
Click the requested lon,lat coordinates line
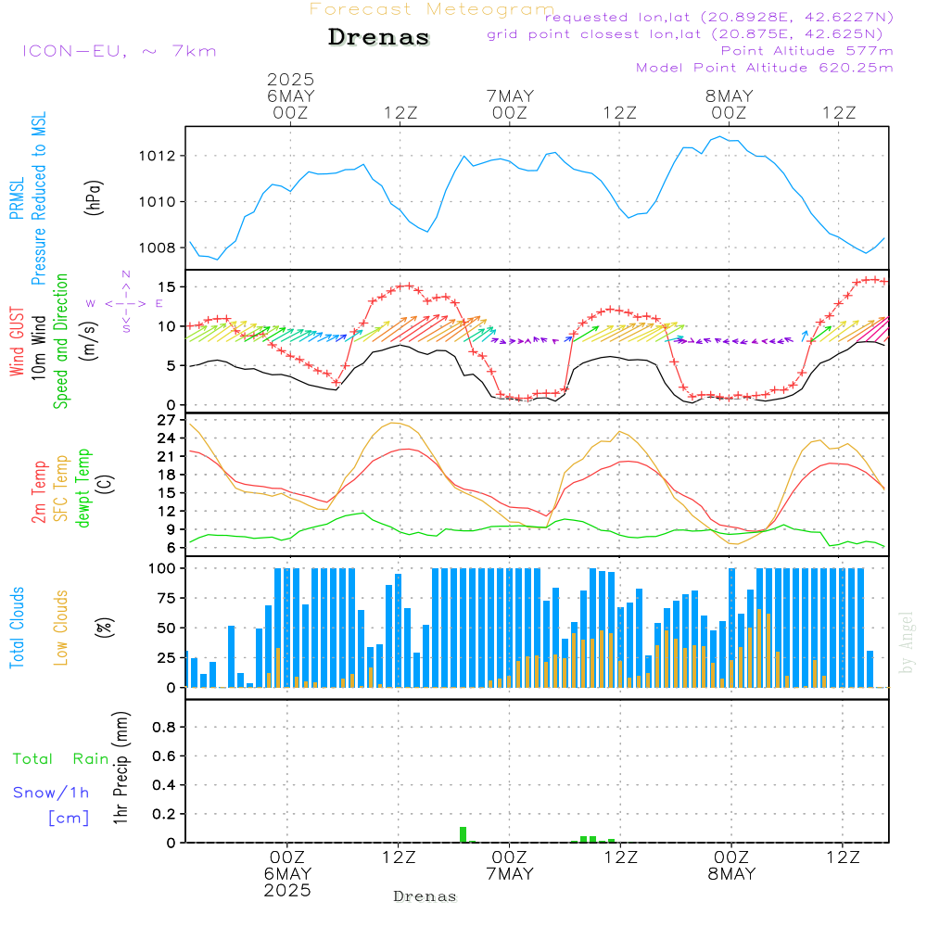[x=719, y=18]
